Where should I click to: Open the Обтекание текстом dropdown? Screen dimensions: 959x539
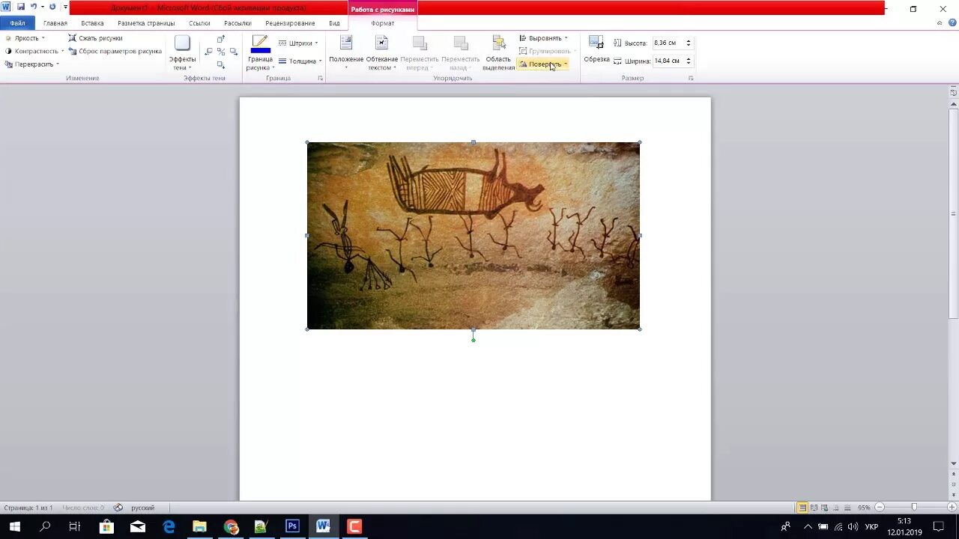coord(382,52)
